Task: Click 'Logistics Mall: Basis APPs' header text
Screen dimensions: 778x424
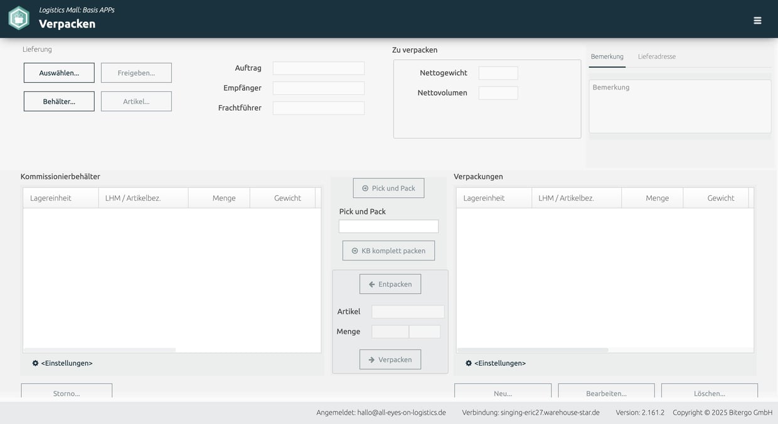Action: [x=77, y=10]
